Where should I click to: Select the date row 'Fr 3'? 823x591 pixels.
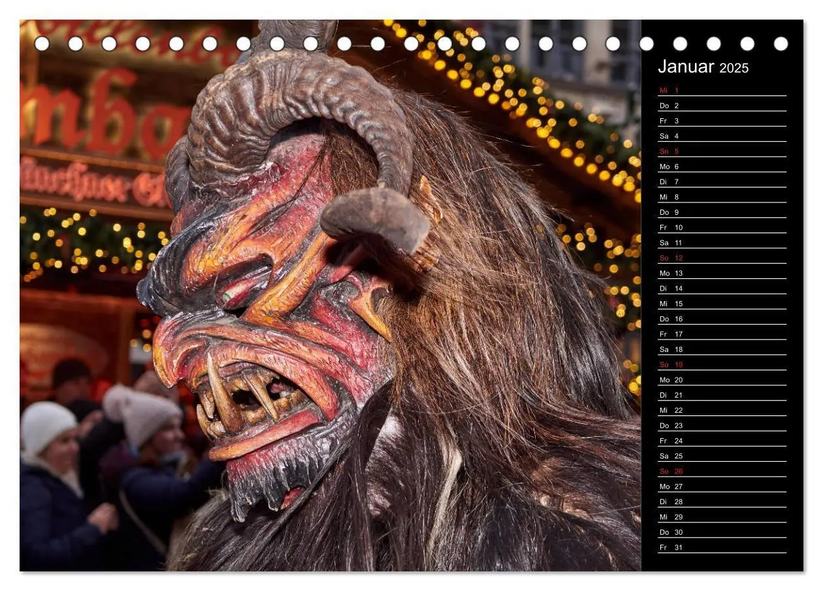pos(722,121)
